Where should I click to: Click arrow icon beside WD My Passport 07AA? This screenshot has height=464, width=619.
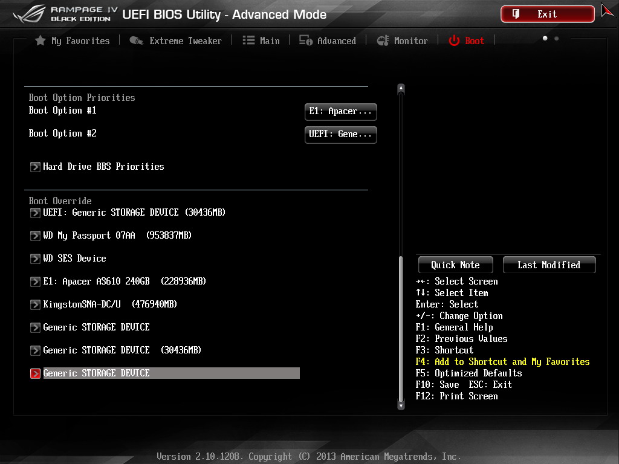pos(35,236)
